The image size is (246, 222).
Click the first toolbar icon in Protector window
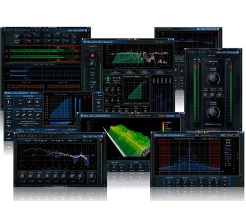(x=189, y=52)
